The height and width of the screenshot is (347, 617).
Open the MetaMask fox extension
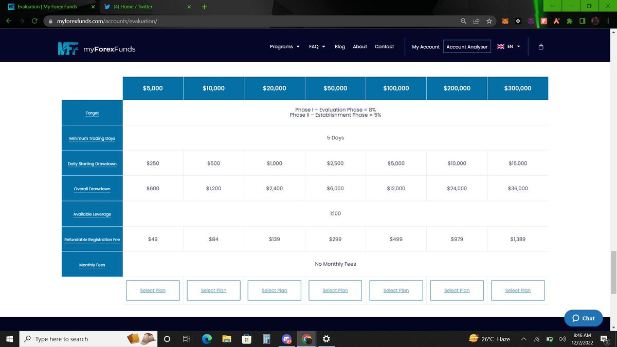(505, 21)
